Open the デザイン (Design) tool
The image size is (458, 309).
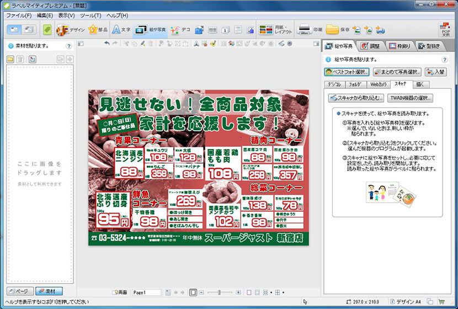70,29
